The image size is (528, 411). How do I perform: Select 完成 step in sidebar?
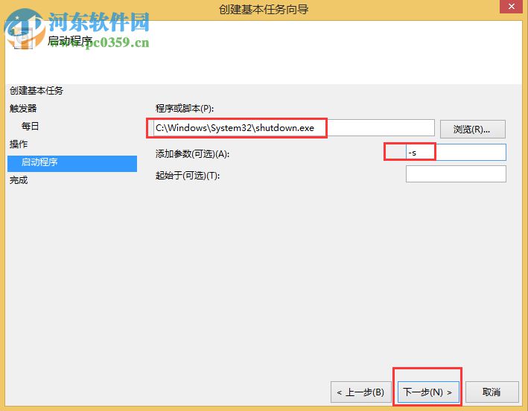[x=19, y=180]
